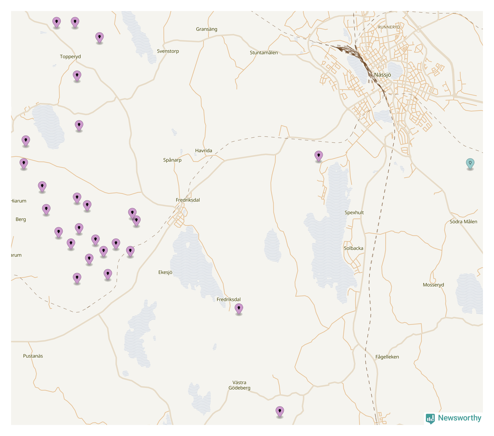The height and width of the screenshot is (436, 494).
Task: Select the purple marker below the southern Fredriksdal label
Action: 239,308
